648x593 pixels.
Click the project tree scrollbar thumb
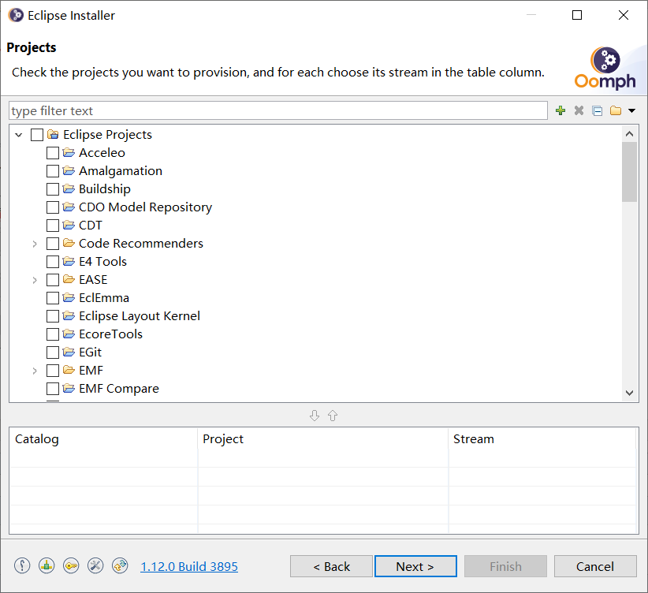(629, 172)
